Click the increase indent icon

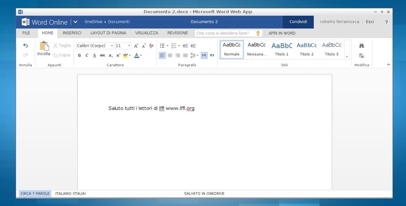(193, 46)
